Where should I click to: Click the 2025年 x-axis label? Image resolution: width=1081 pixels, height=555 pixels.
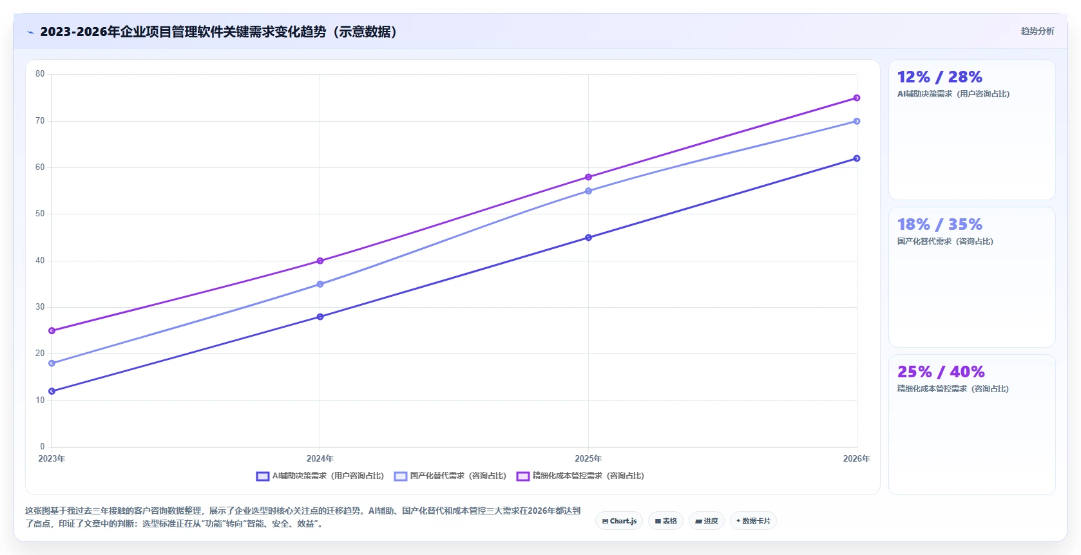click(588, 458)
